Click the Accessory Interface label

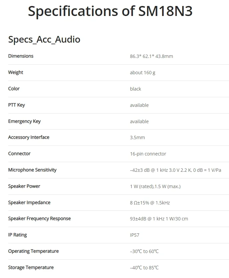(x=29, y=137)
